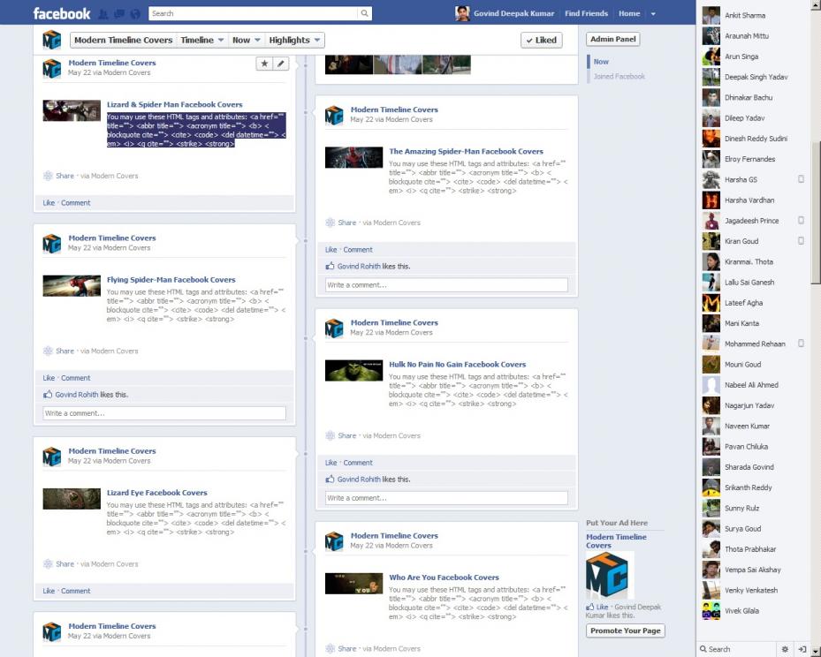Open The Amazing Spider-Man cover thumbnail
Viewport: 821px width, 657px height.
(354, 157)
